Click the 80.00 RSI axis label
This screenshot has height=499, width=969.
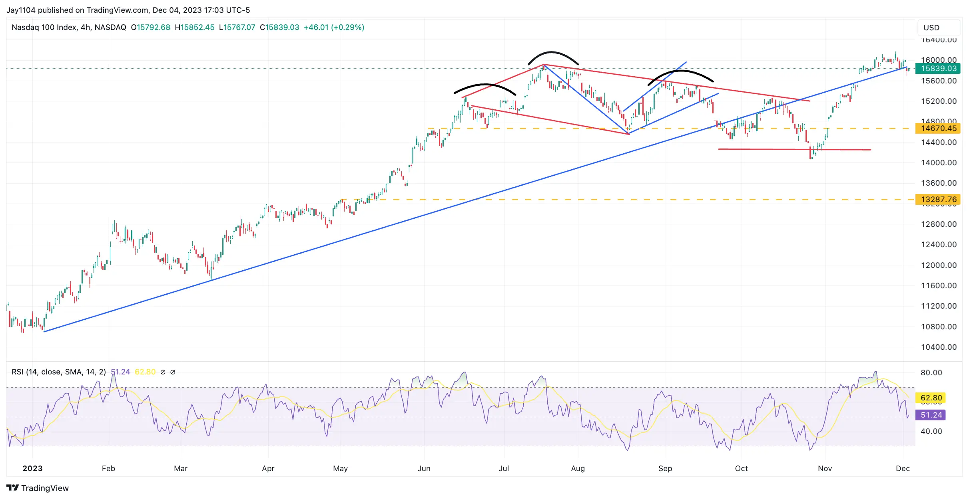(931, 372)
